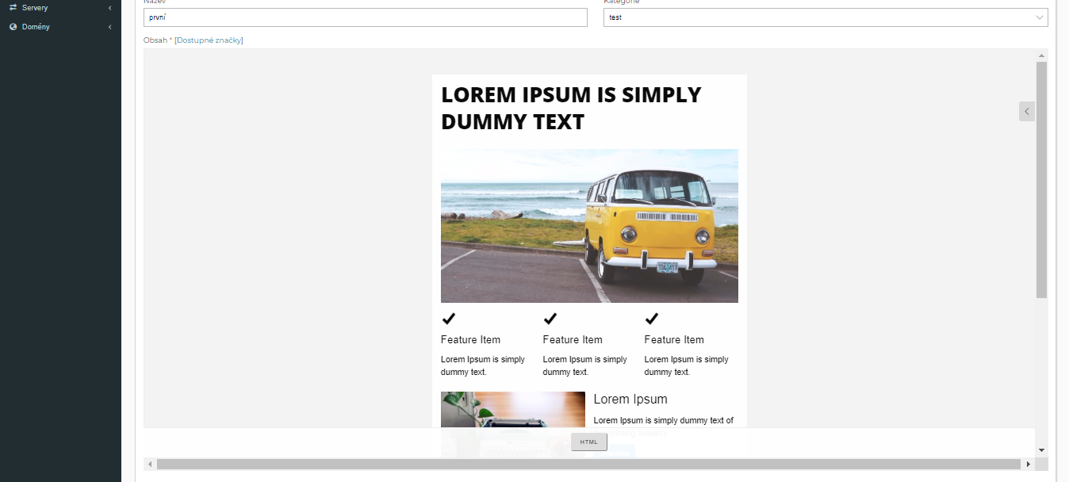Screen dimensions: 1069x482
Task: Expand the Domény submenu chevron
Action: pyautogui.click(x=109, y=27)
